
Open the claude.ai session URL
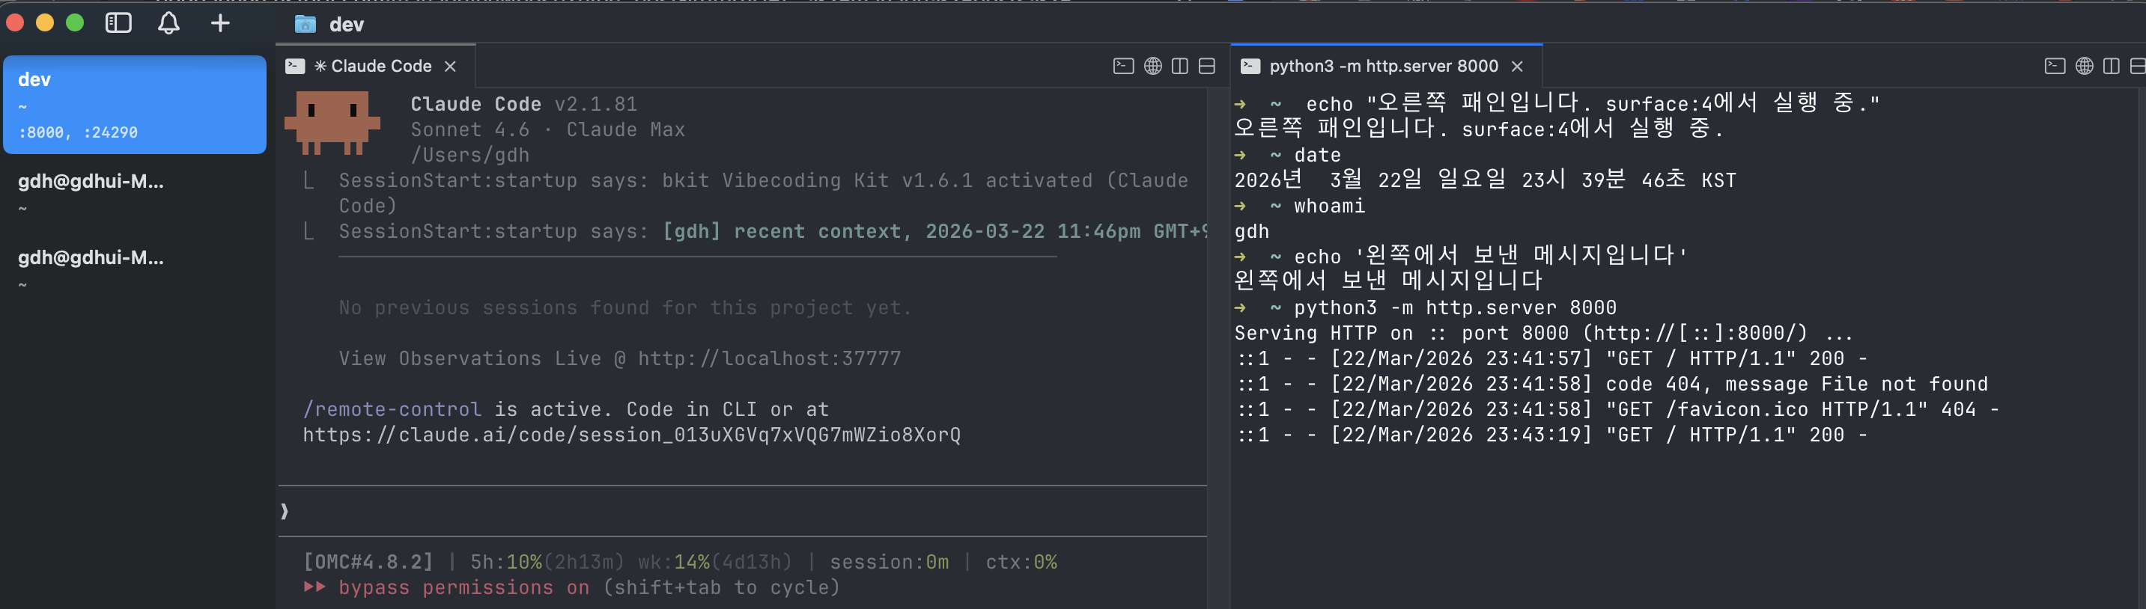(631, 435)
